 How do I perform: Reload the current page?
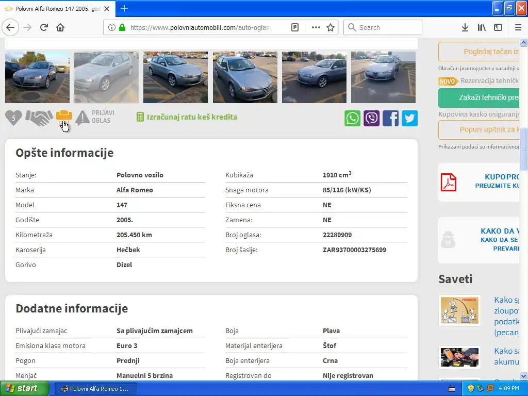[x=44, y=28]
